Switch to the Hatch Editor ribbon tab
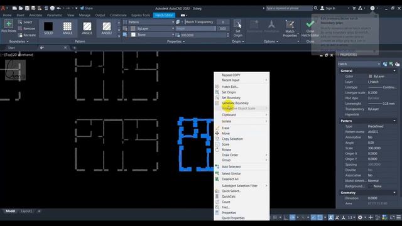 click(x=164, y=15)
